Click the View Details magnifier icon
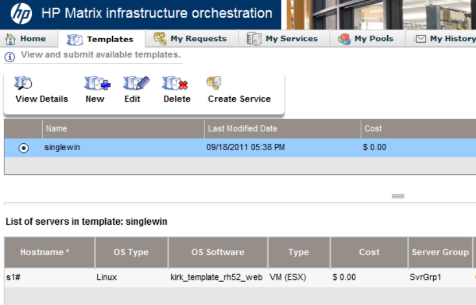 (x=24, y=84)
